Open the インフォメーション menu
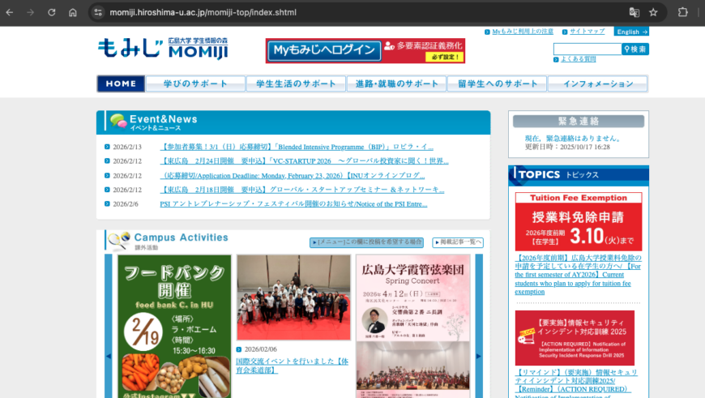The image size is (705, 398). click(597, 83)
